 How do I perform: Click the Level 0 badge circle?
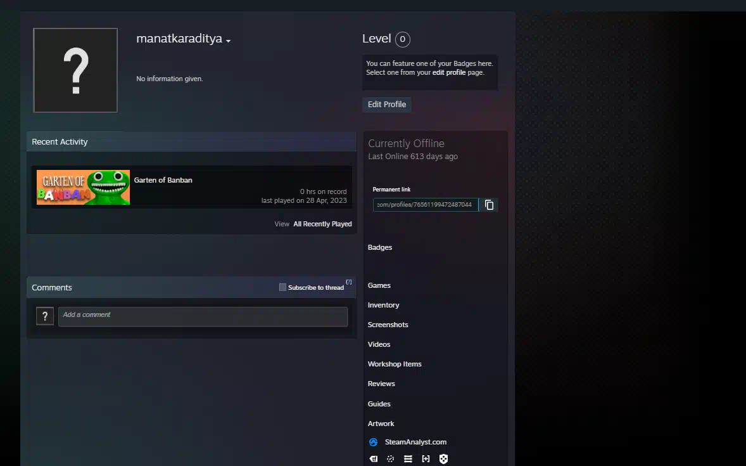pyautogui.click(x=403, y=39)
